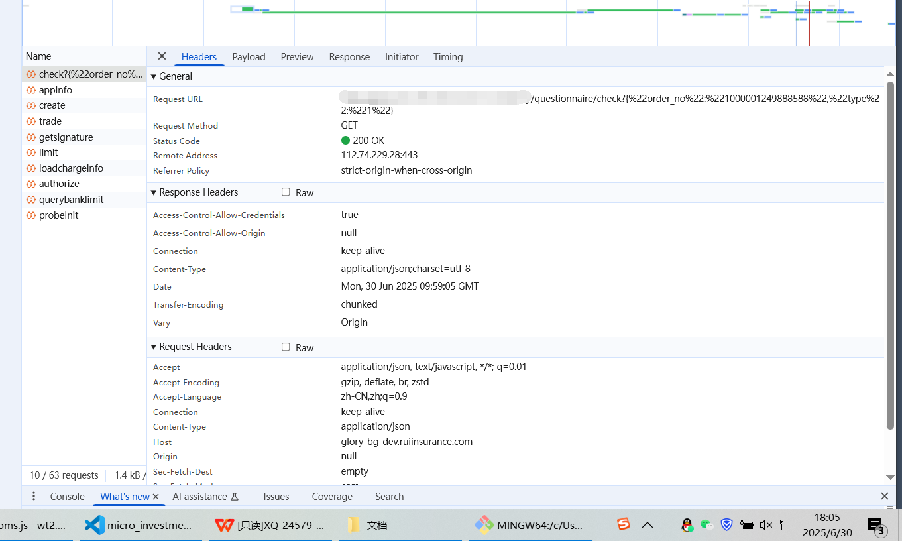Open the Console drawer tab
The image size is (902, 541).
pos(67,497)
